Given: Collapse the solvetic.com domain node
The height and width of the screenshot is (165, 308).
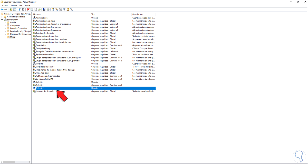Looking at the screenshot, I should 2,19.
